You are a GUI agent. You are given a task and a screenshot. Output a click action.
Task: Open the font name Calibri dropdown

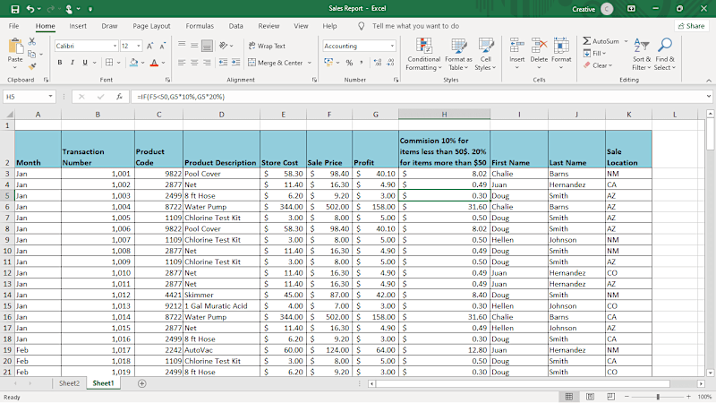click(115, 46)
